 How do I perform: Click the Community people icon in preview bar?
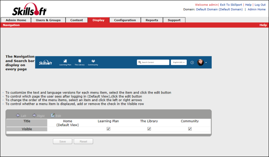pos(93,61)
